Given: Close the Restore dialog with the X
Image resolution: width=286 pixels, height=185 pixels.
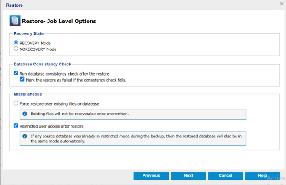Looking at the screenshot, I should [282, 4].
